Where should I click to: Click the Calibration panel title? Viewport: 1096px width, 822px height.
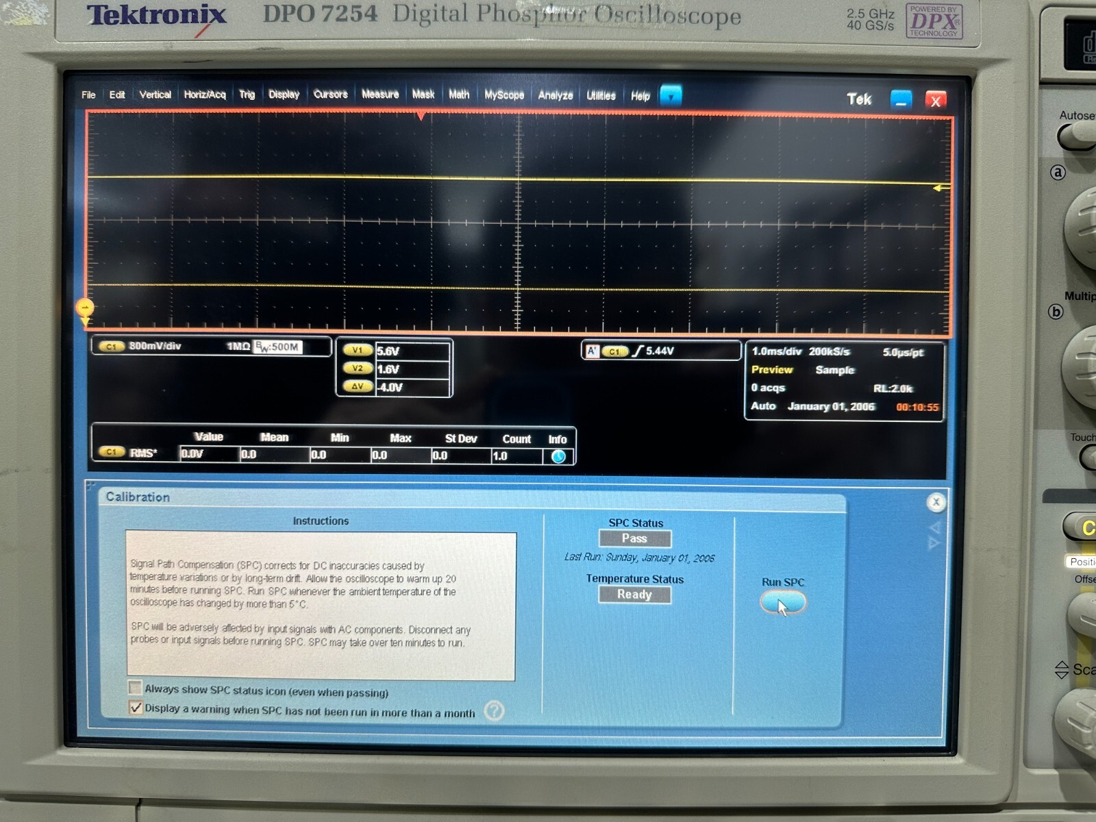138,497
